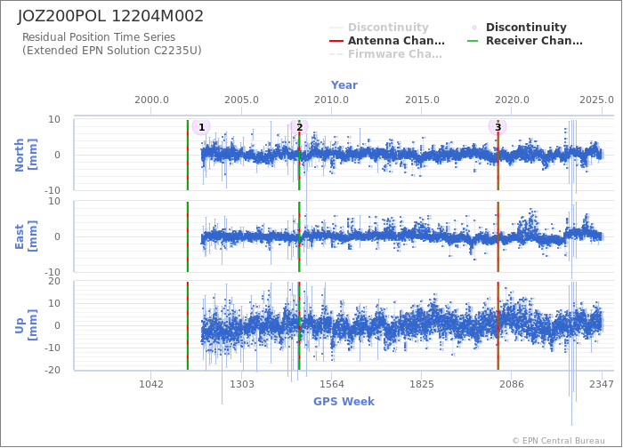The width and height of the screenshot is (623, 448).
Task: Click the GPS week 2347 tick label
Action: click(602, 385)
